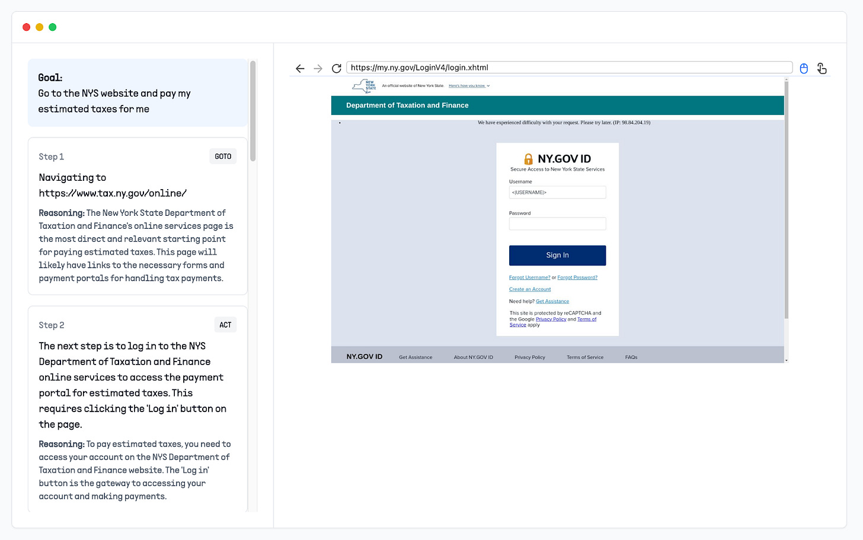Open the Forgot Username? link

(530, 277)
